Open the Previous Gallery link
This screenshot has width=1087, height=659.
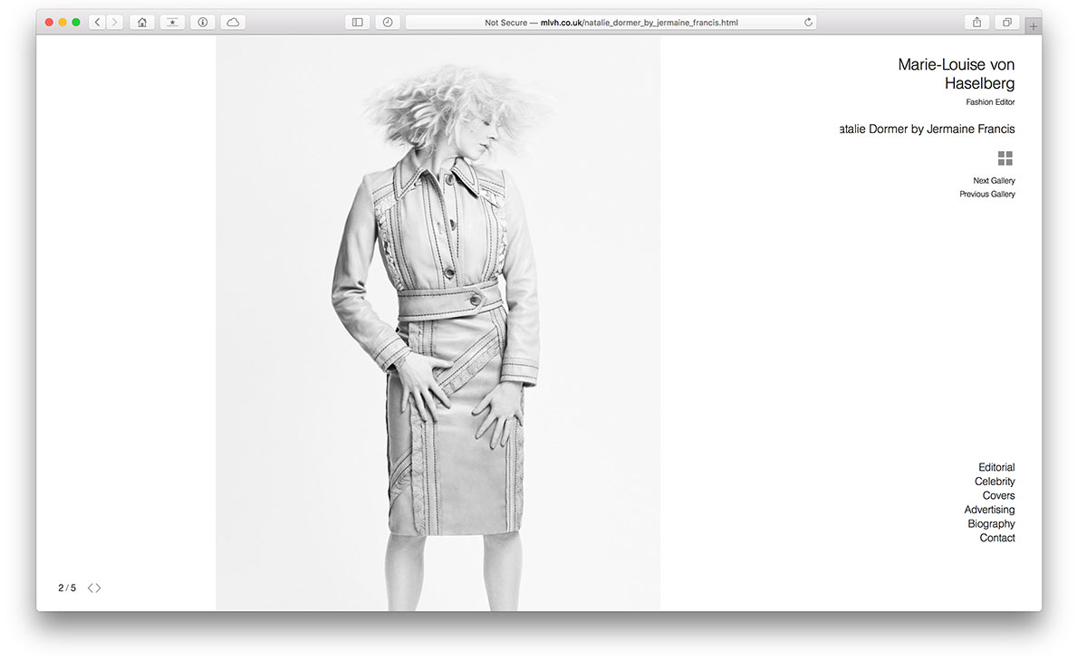(x=987, y=195)
